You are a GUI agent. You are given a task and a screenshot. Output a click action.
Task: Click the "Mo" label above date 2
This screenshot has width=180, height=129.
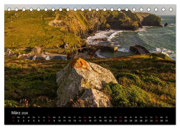click(x=18, y=117)
